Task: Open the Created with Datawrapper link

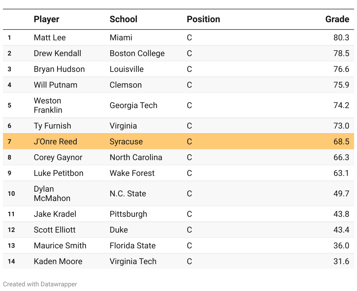Action: click(40, 284)
